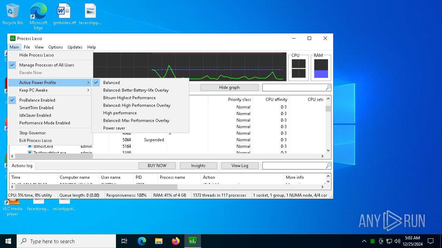Expand the Keep PC Awake submenu

pos(50,90)
